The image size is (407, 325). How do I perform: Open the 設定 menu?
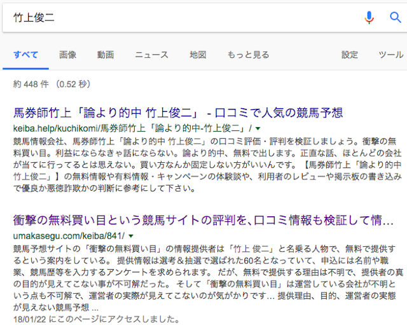[349, 55]
